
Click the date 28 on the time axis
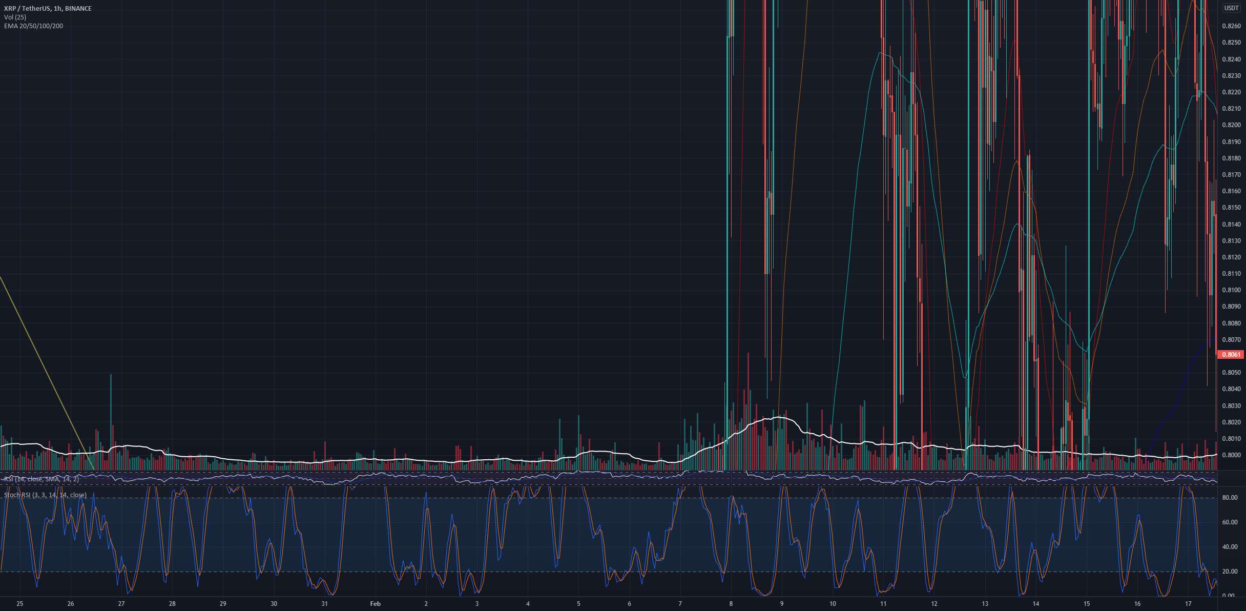[x=172, y=604]
